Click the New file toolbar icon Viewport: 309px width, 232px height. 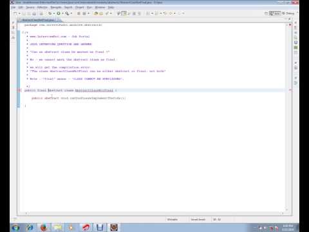15,14
